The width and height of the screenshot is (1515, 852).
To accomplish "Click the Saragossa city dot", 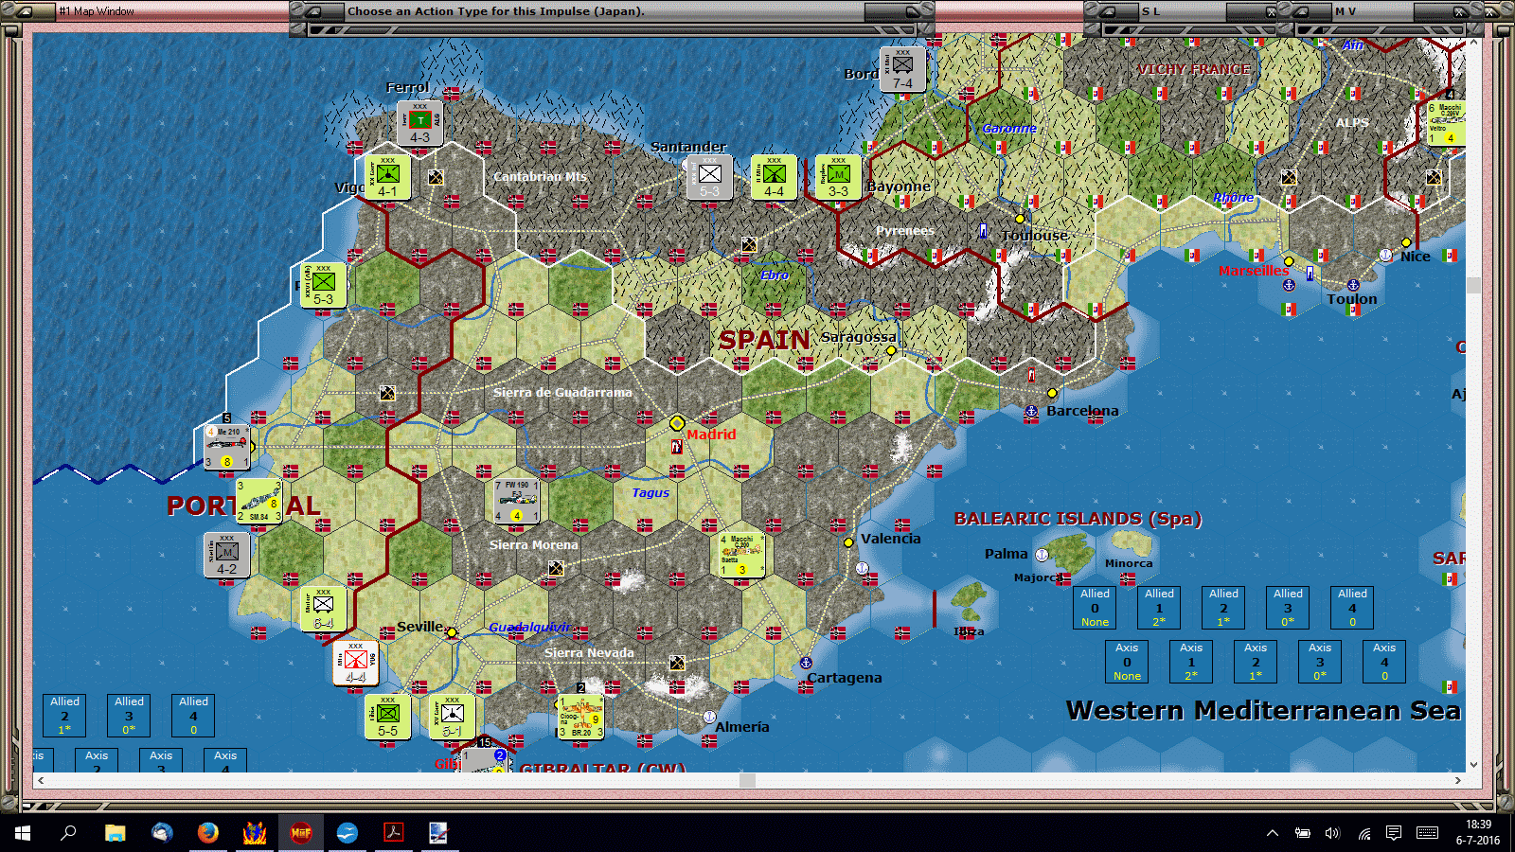I will (891, 350).
